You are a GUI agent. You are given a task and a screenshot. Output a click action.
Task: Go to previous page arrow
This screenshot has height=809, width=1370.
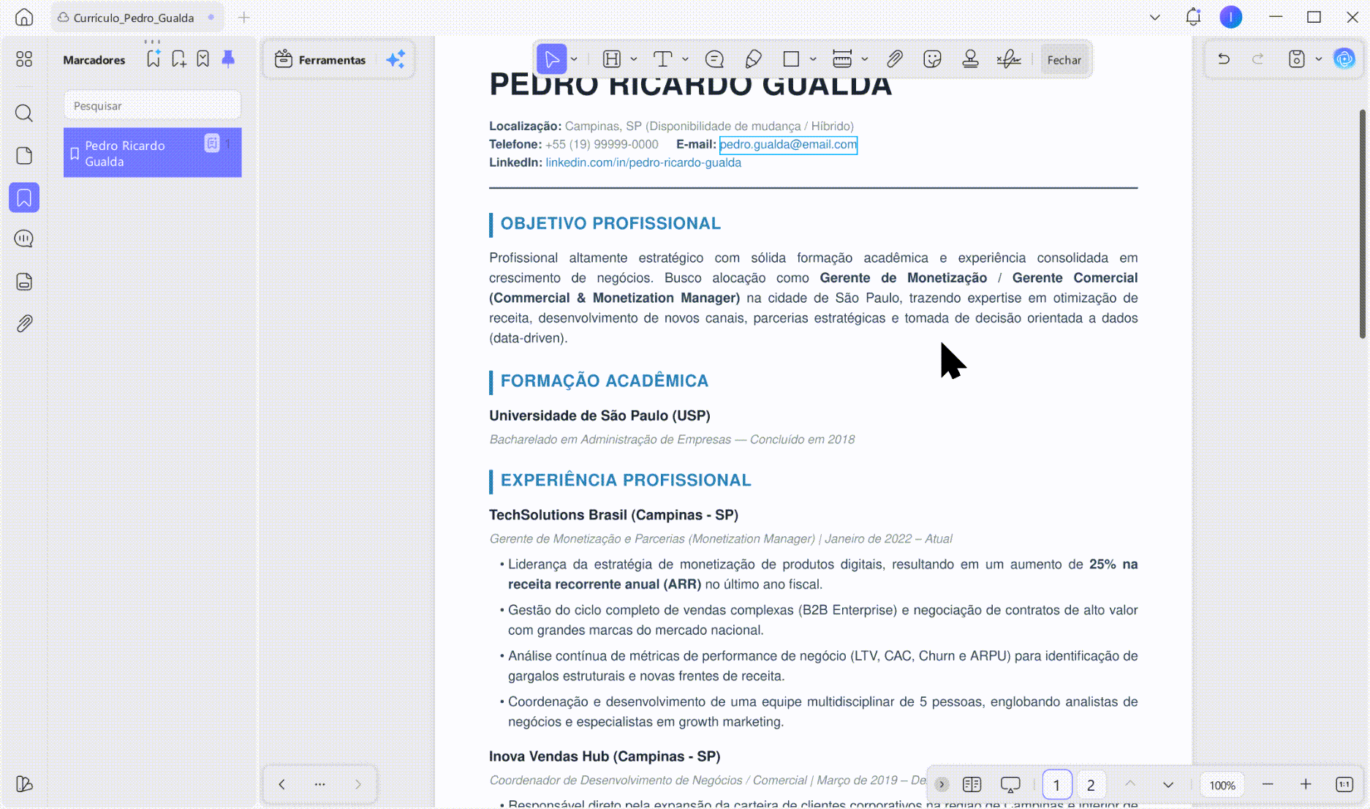click(x=1130, y=784)
